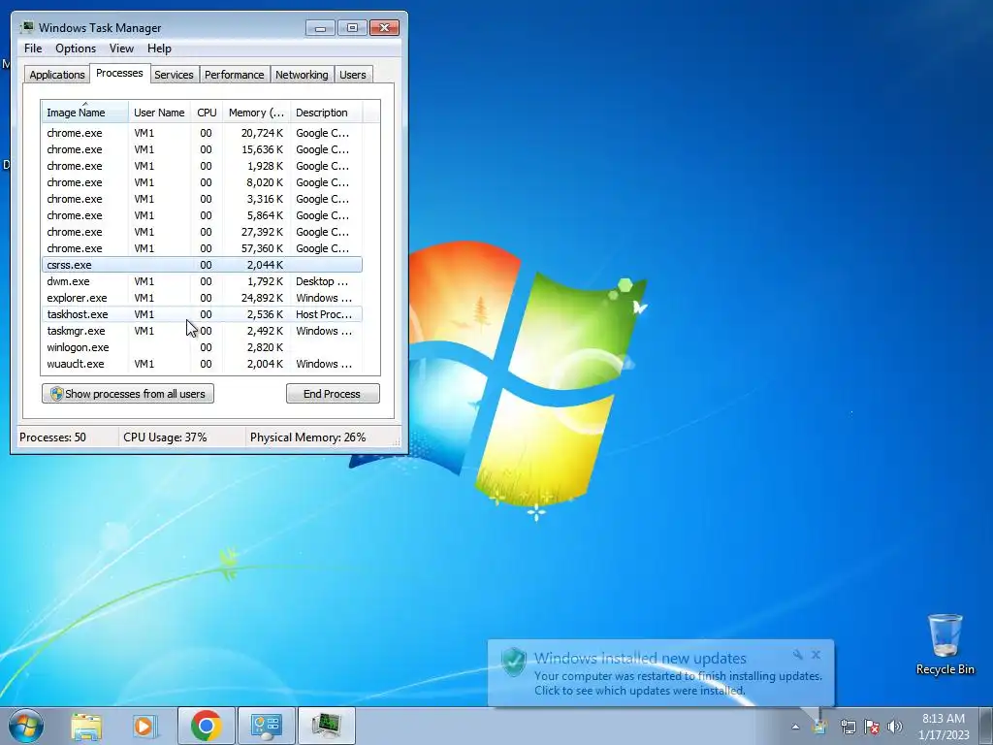The width and height of the screenshot is (993, 745).
Task: Select the Processes tab
Action: coord(119,73)
